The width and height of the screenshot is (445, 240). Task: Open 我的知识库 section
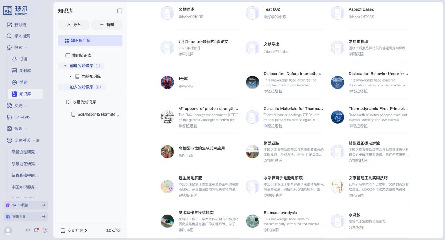coord(82,56)
